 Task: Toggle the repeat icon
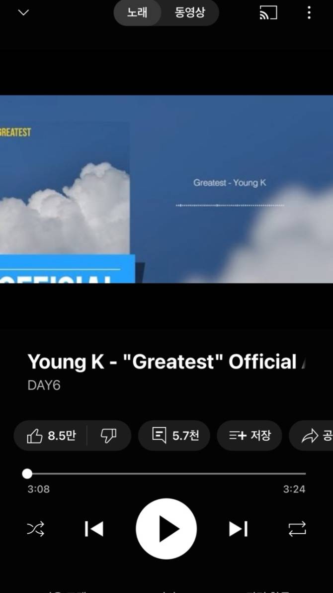(297, 529)
